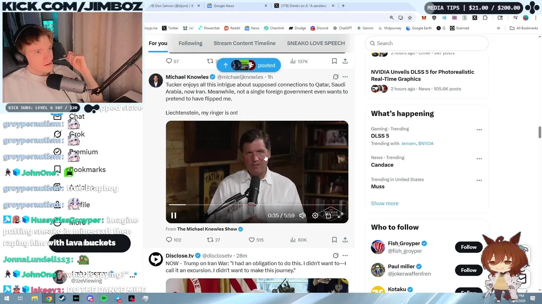Image resolution: width=542 pixels, height=304 pixels.
Task: Make the Tucker video fullscreen
Action: tap(340, 215)
